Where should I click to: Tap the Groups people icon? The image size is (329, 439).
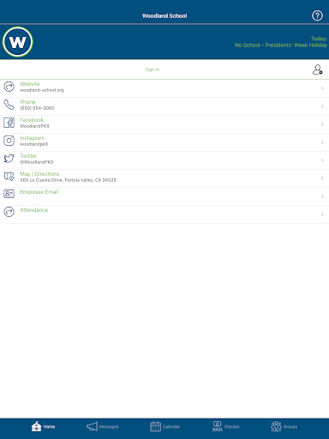tap(276, 426)
